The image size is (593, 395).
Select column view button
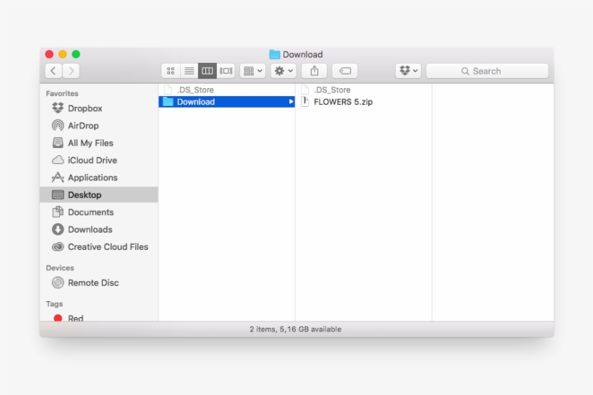pos(208,71)
